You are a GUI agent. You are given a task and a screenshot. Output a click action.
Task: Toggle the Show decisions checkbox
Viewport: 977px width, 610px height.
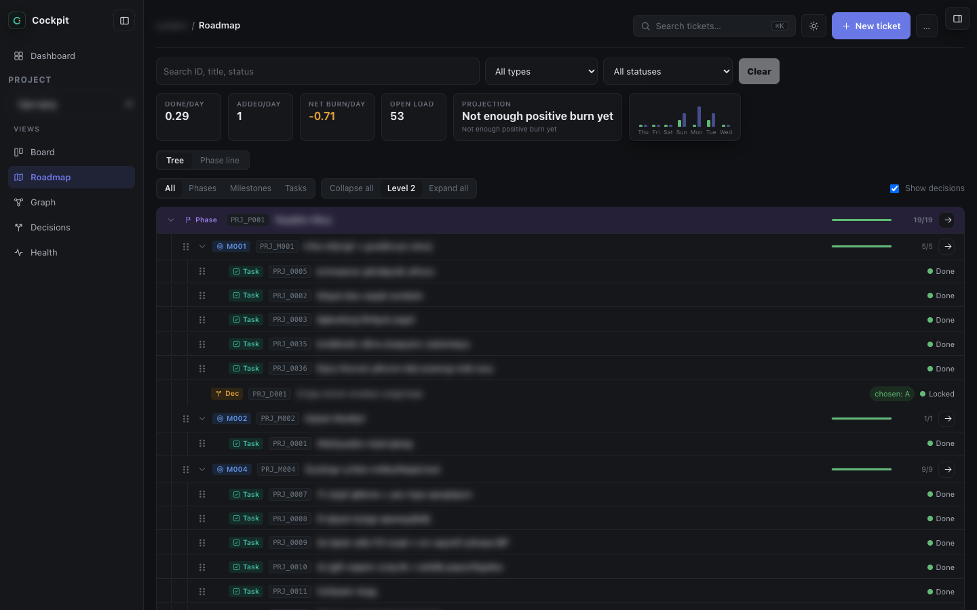894,188
